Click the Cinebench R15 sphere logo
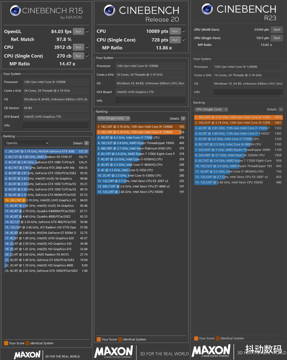287x360 pixels. (x=15, y=11)
